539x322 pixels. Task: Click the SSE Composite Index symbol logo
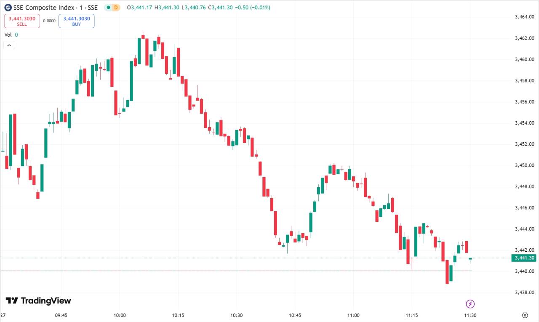(8, 7)
